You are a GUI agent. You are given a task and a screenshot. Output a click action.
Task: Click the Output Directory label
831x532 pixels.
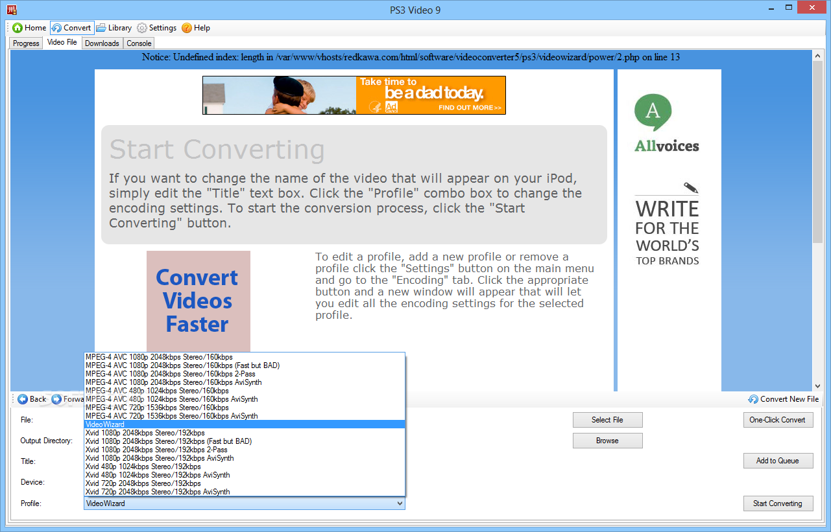47,441
